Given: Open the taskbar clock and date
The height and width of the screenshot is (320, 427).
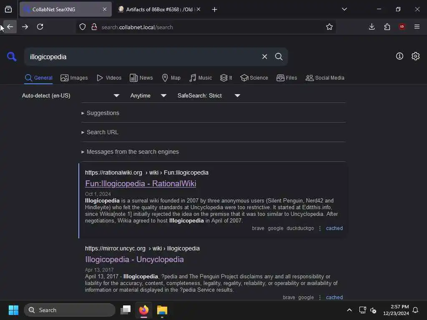Looking at the screenshot, I should [396, 310].
